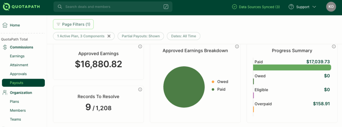Open Organization section in sidebar
This screenshot has height=127, width=342.
[21, 93]
